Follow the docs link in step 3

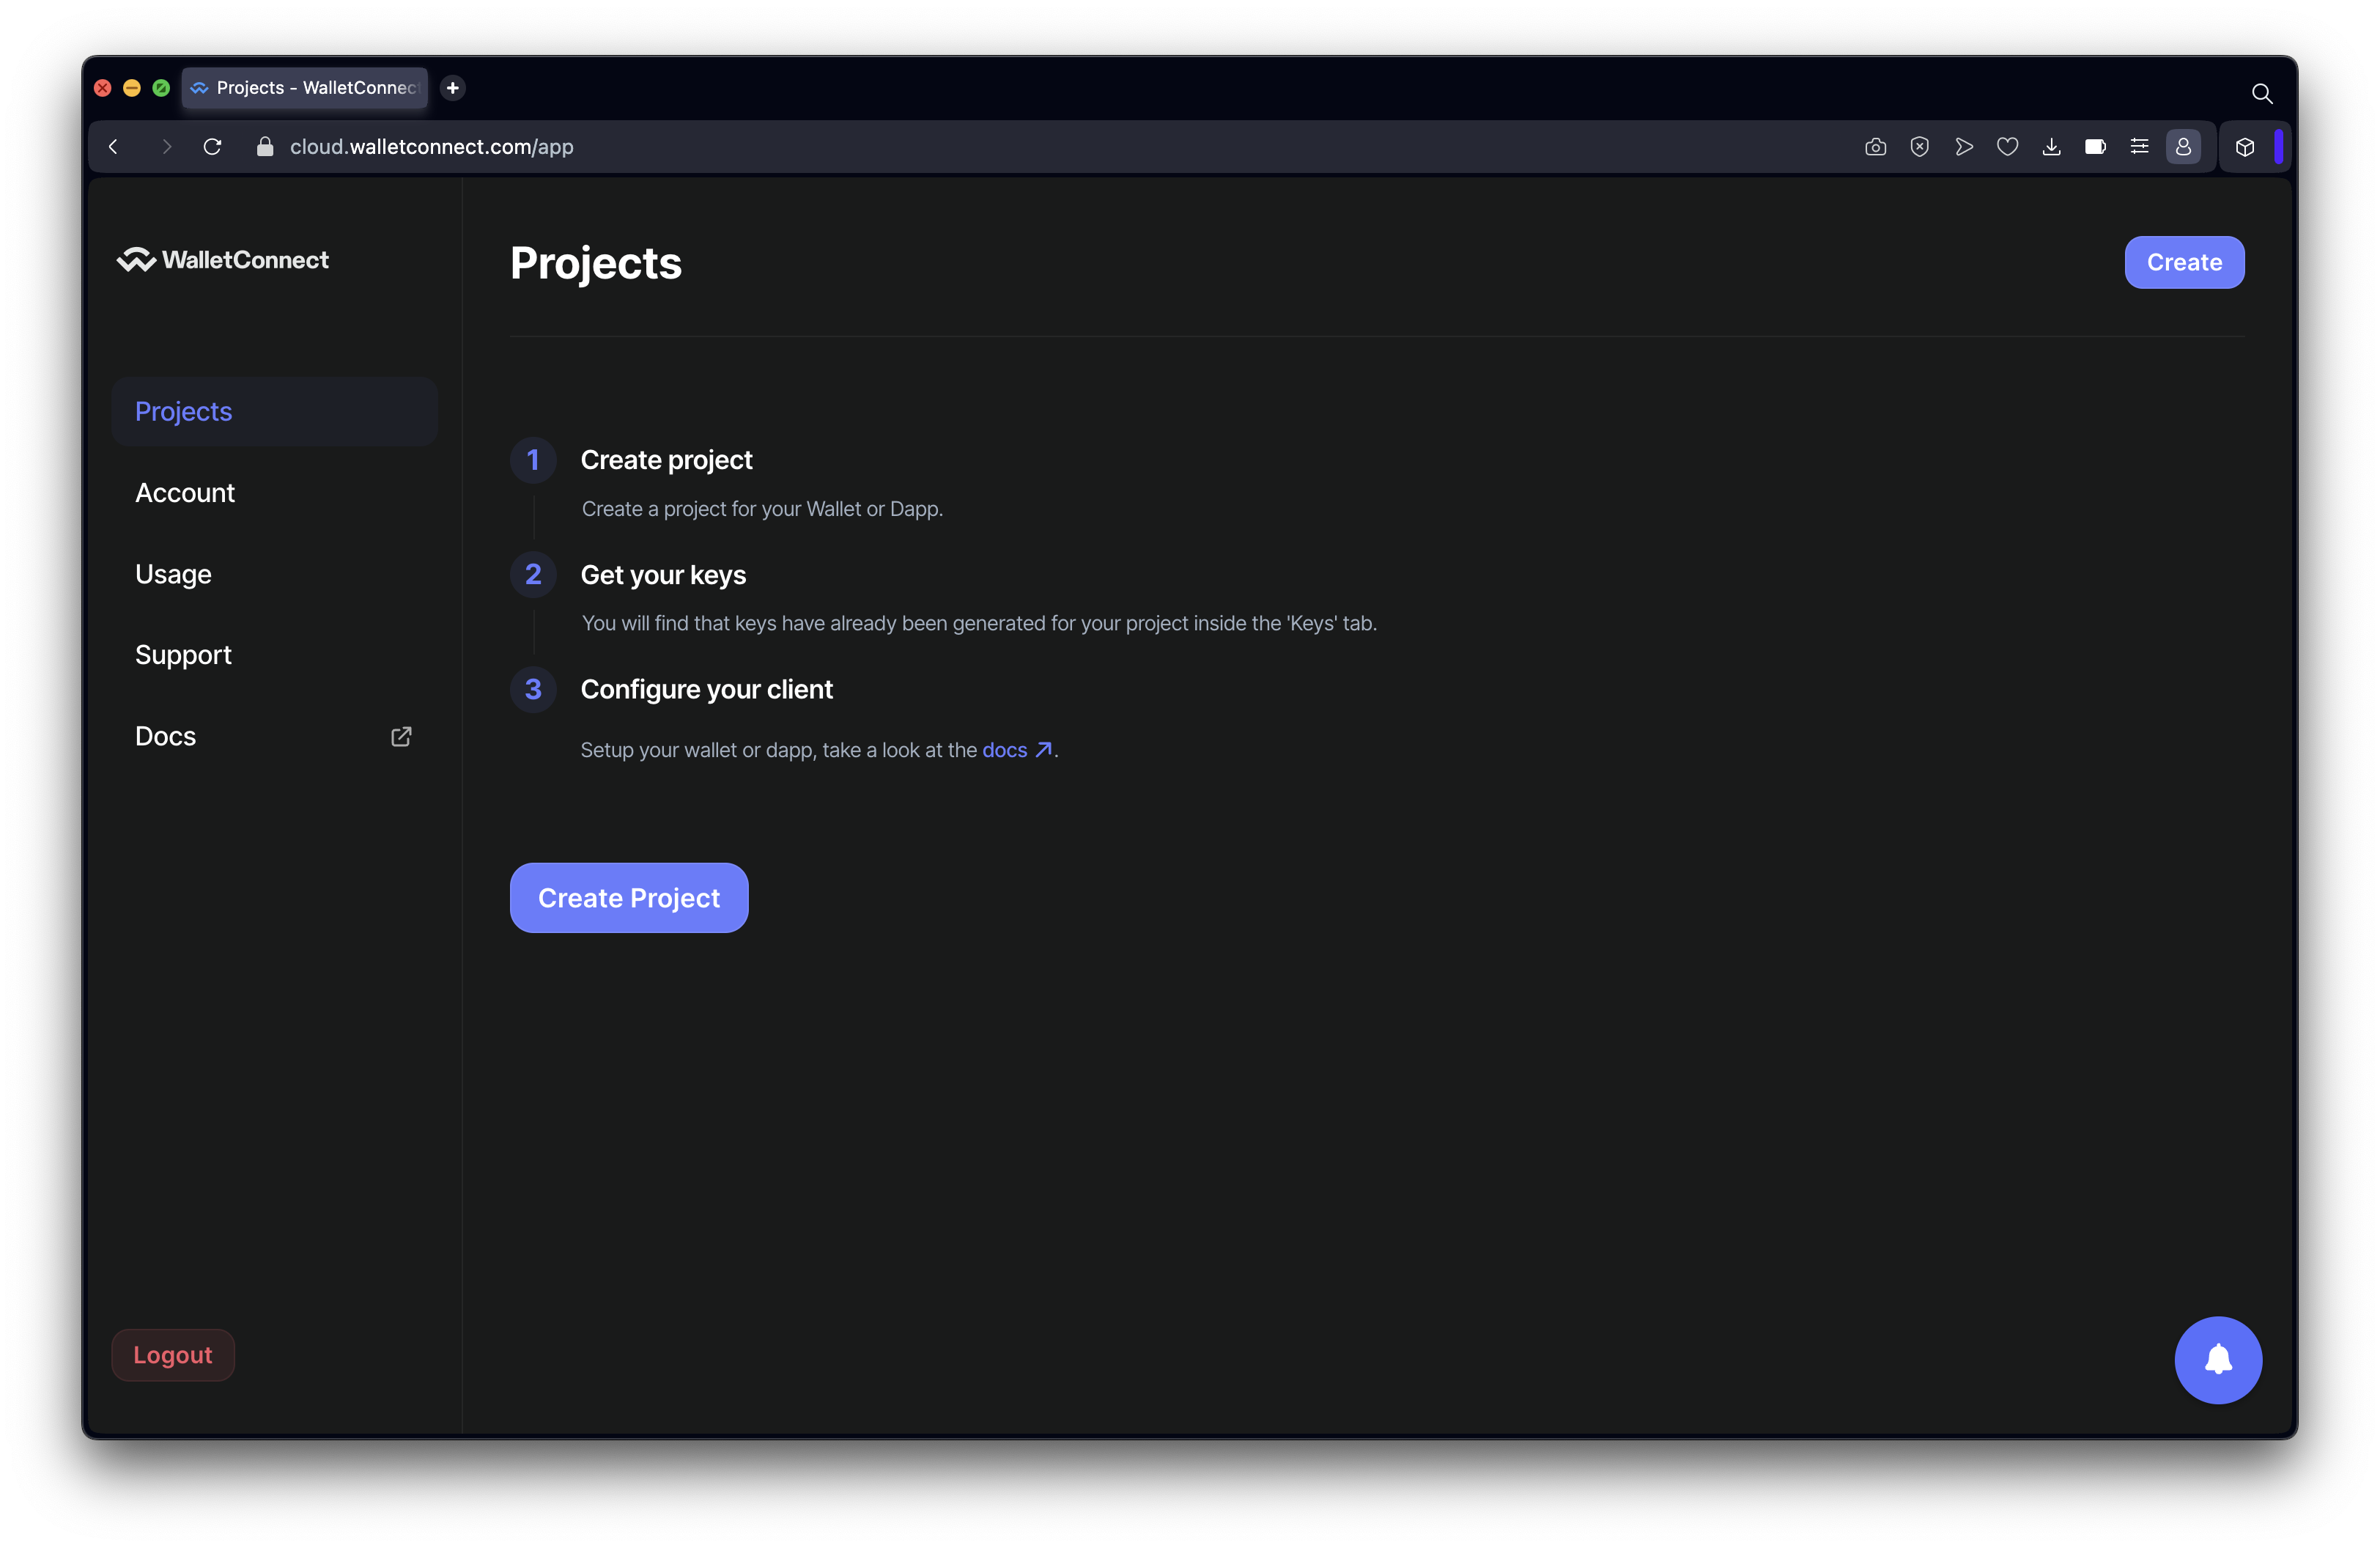(x=1004, y=750)
